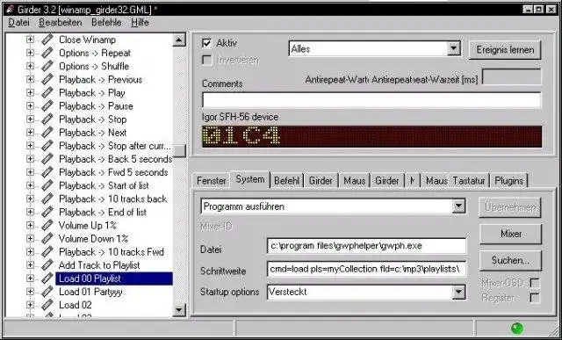Click the icon beside Playback -> 10 tracks Fwd

pos(47,252)
